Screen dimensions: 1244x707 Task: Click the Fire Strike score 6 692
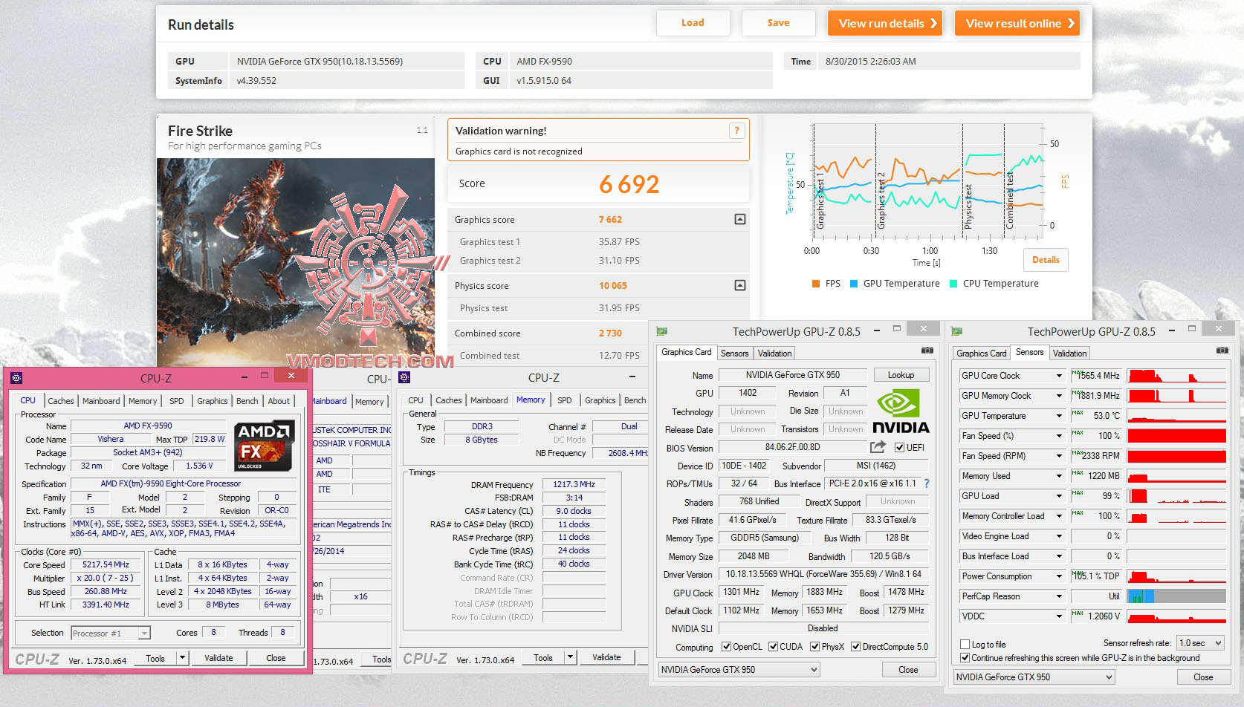pos(629,184)
